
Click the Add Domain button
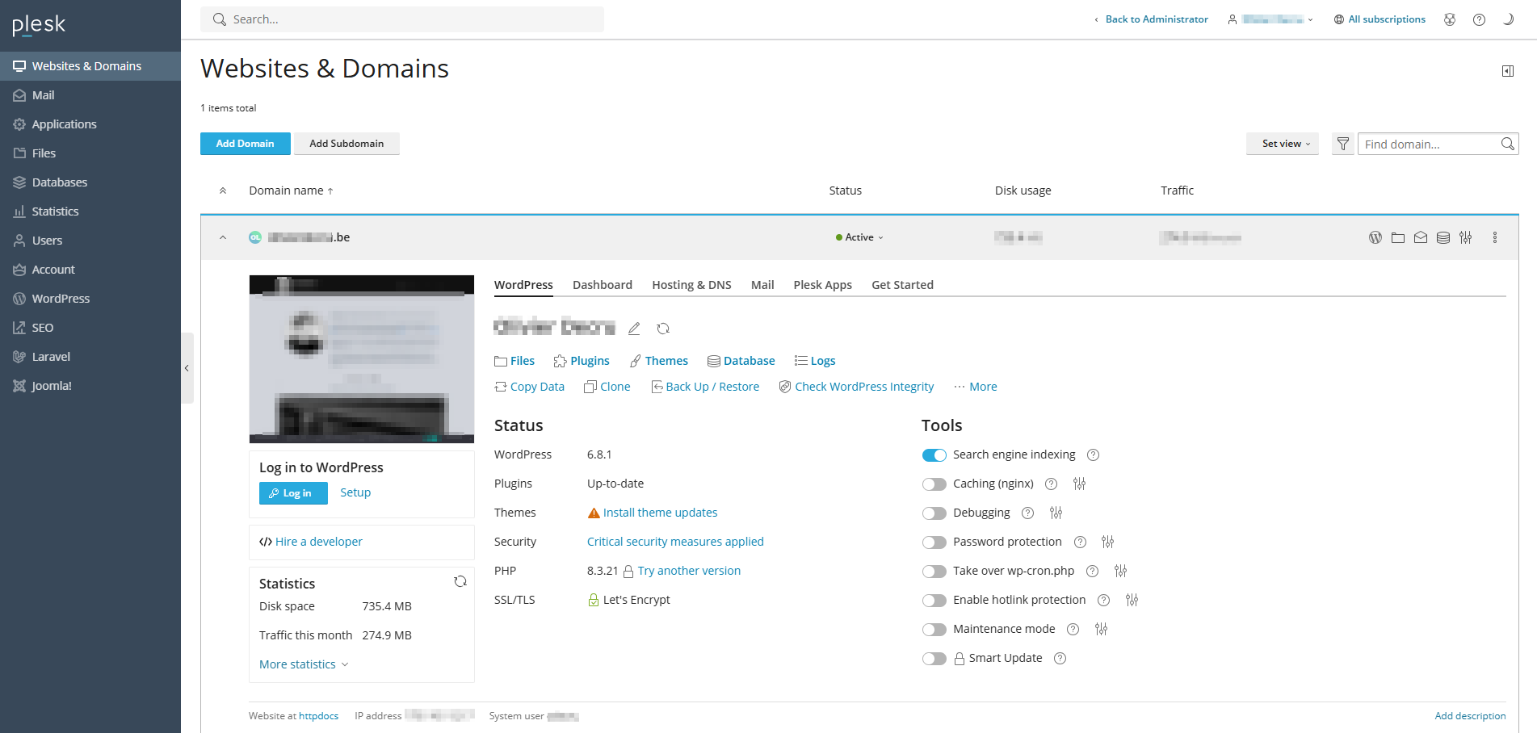point(245,144)
